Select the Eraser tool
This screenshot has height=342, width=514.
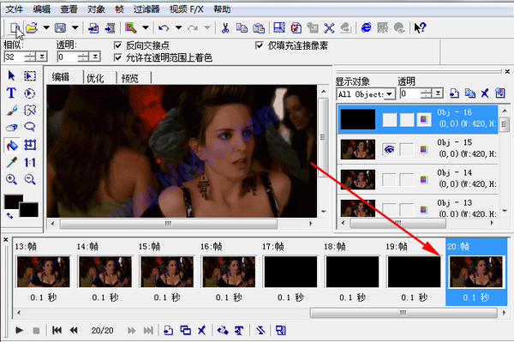[11, 127]
